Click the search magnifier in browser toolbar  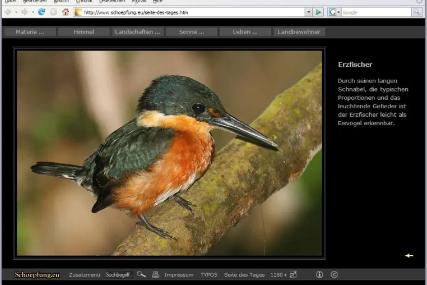417,12
